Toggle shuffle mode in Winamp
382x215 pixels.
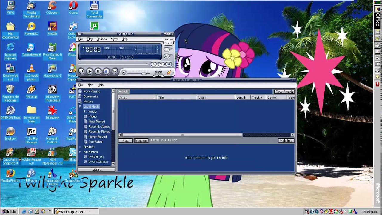click(x=167, y=56)
